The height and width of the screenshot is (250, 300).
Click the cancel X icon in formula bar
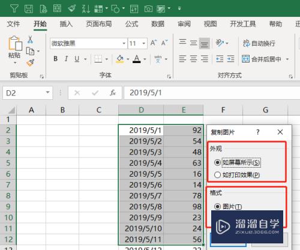point(77,93)
